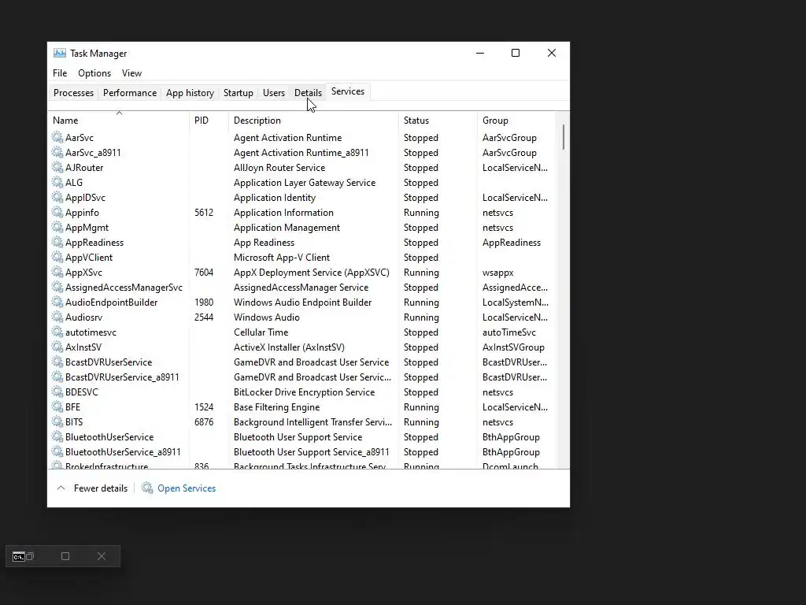Viewport: 806px width, 605px height.
Task: Click PID 5612 for Appinfo
Action: point(204,213)
